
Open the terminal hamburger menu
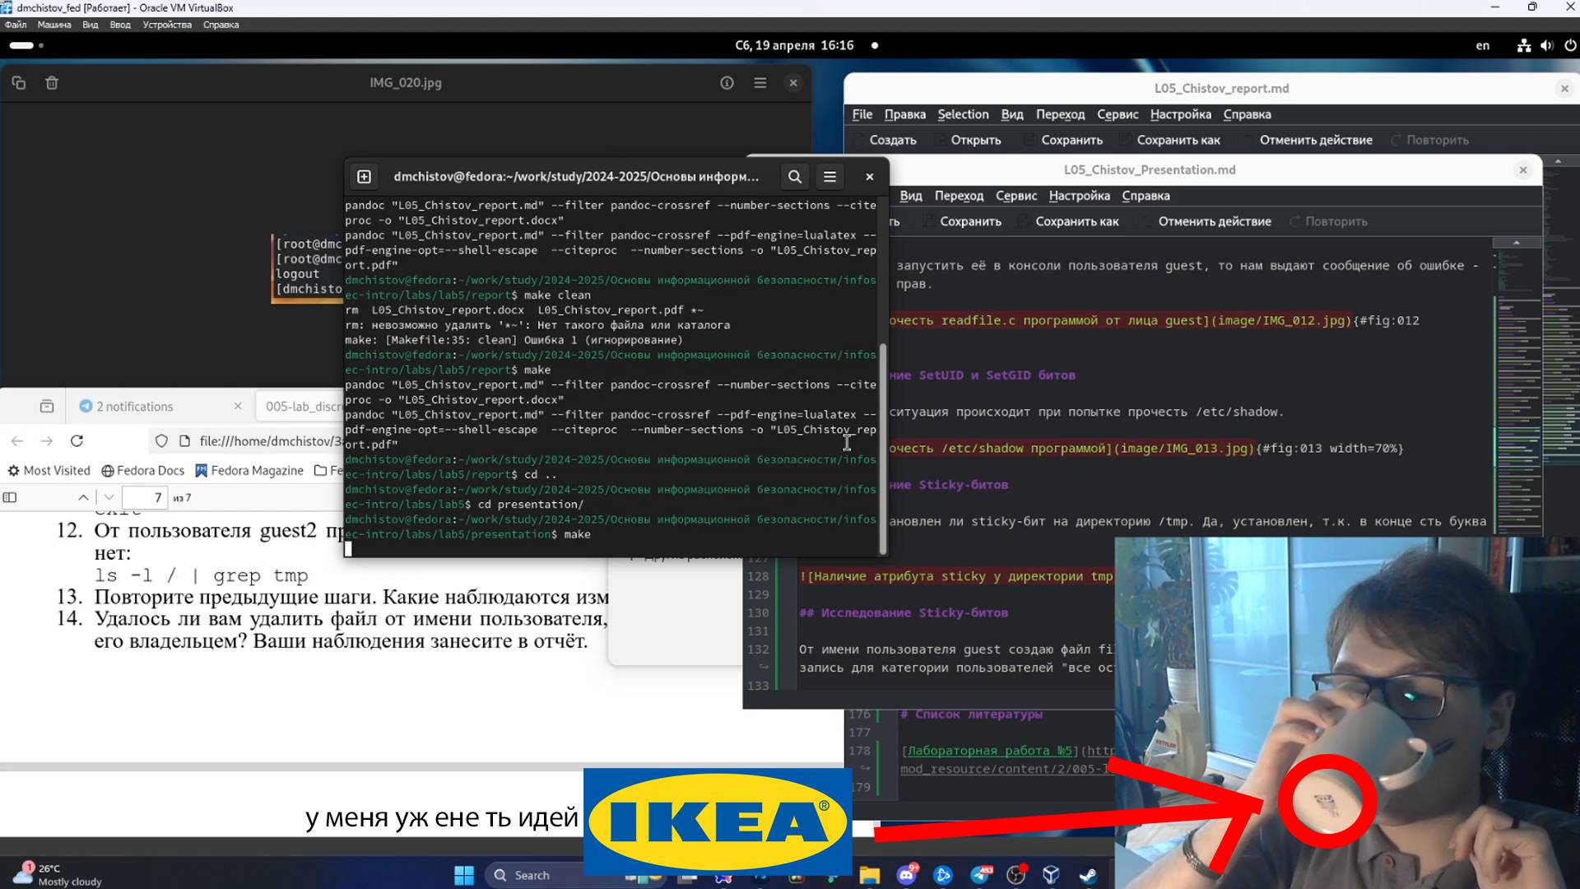(829, 176)
